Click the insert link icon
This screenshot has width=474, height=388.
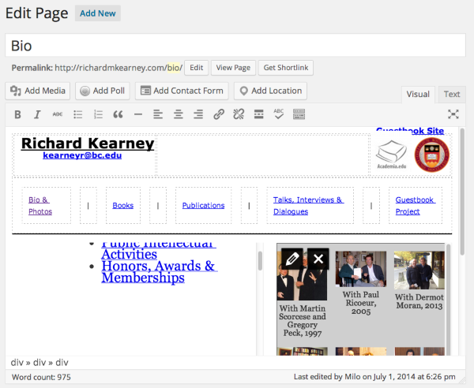click(219, 114)
